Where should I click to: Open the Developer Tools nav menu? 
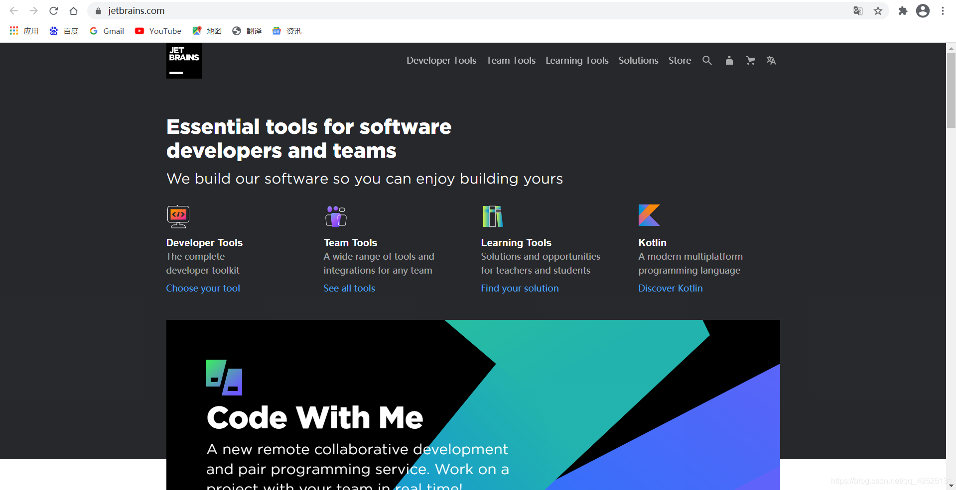tap(441, 60)
